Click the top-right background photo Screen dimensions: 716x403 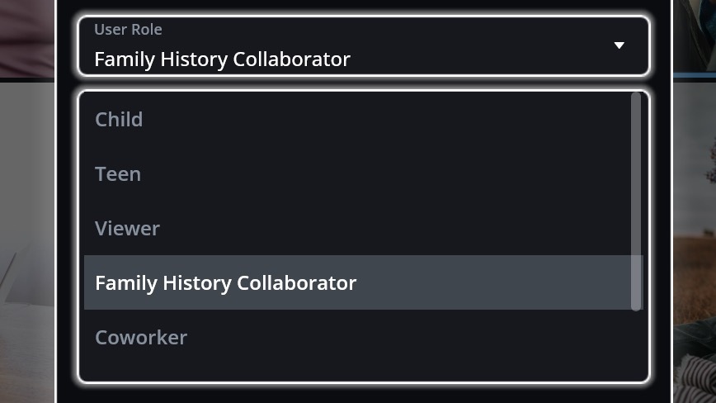695,33
